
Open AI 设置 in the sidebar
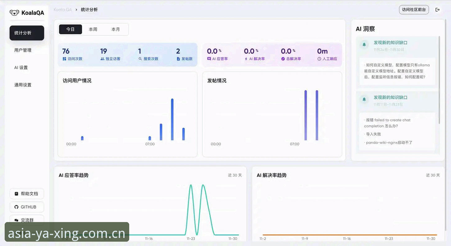point(27,67)
